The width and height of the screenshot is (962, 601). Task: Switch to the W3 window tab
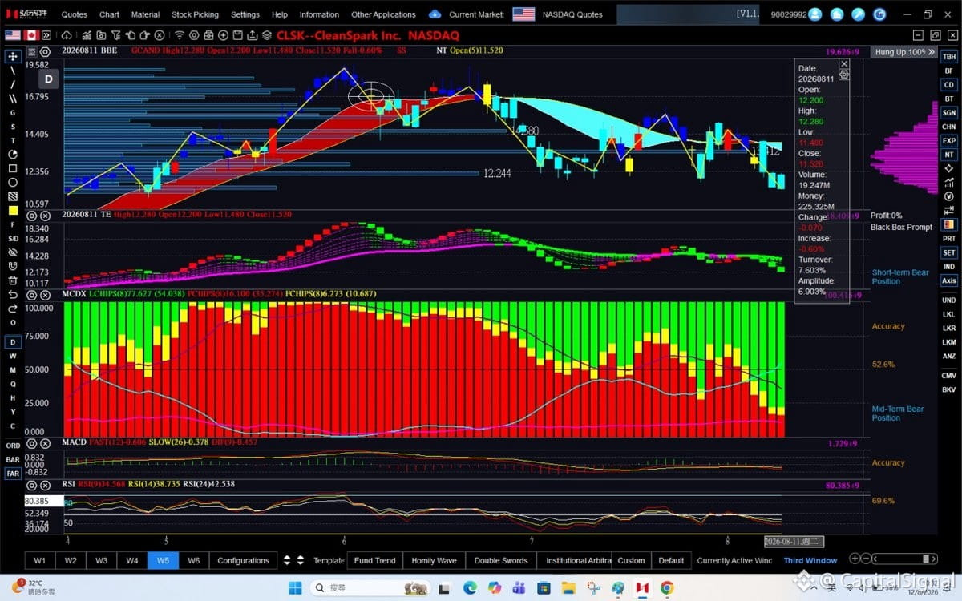tap(101, 560)
